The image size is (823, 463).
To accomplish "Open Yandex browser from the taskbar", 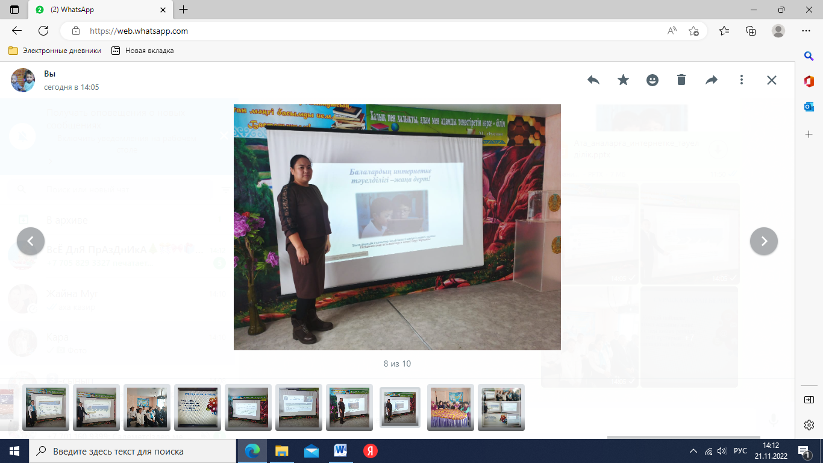I will (x=369, y=451).
